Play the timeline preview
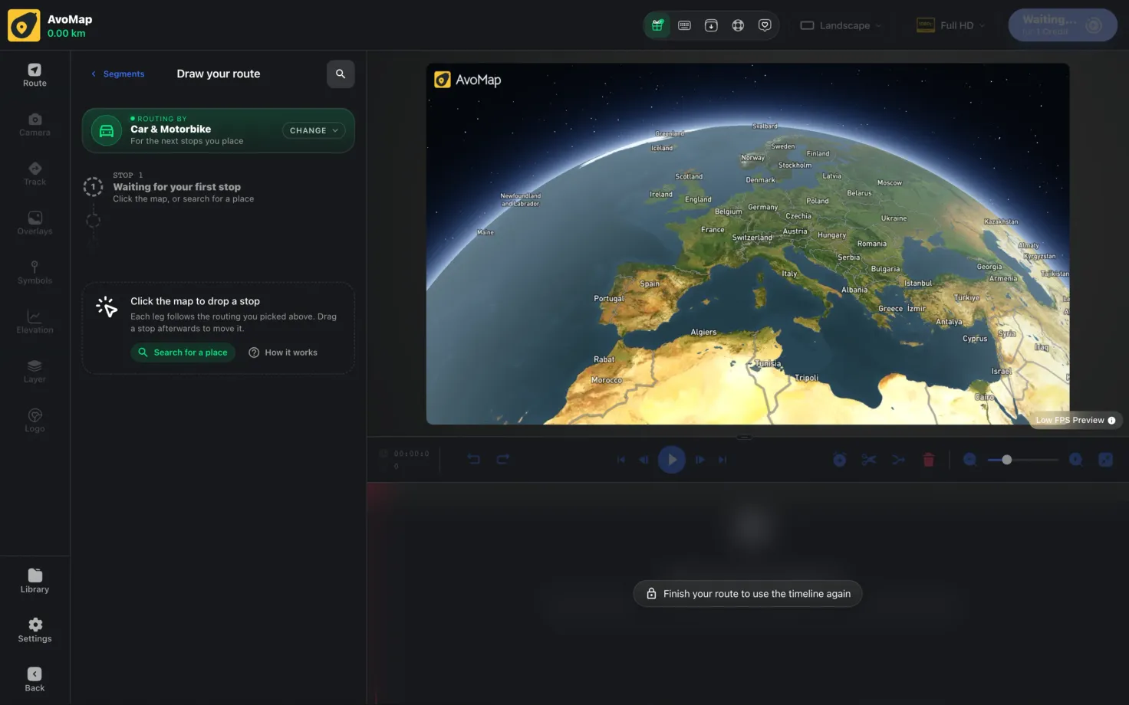The width and height of the screenshot is (1129, 705). pyautogui.click(x=672, y=459)
